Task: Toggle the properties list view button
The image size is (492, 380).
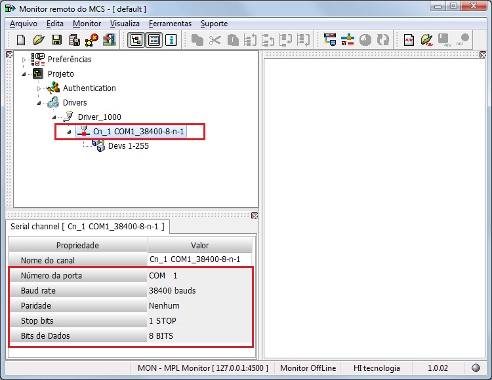Action: (x=154, y=40)
